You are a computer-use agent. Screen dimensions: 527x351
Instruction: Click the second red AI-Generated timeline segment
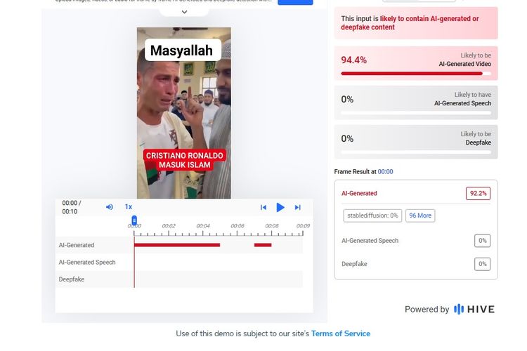(263, 245)
